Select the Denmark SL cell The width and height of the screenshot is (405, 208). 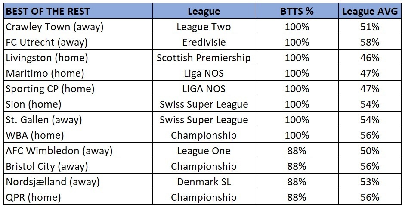tap(204, 181)
